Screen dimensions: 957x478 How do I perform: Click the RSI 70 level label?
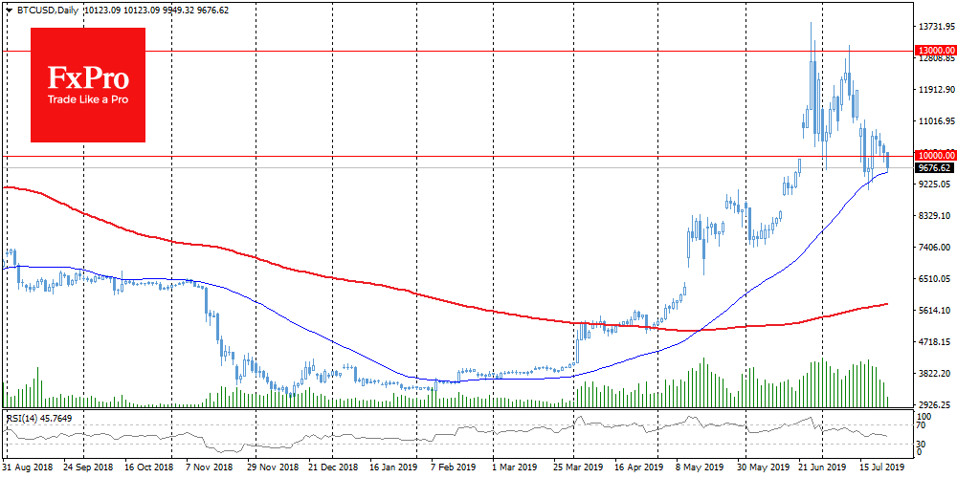coord(923,425)
